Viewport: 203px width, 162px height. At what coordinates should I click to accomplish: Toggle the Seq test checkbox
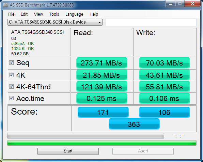[x=11, y=63]
